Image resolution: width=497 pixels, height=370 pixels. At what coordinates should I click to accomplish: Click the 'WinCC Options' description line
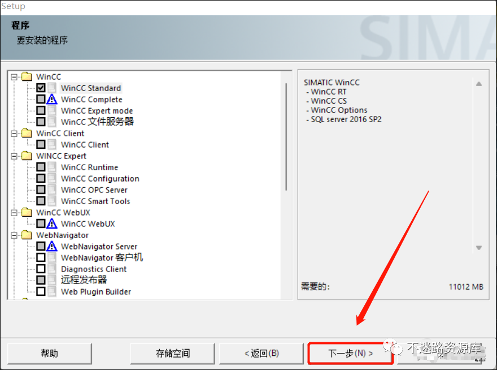pos(339,110)
